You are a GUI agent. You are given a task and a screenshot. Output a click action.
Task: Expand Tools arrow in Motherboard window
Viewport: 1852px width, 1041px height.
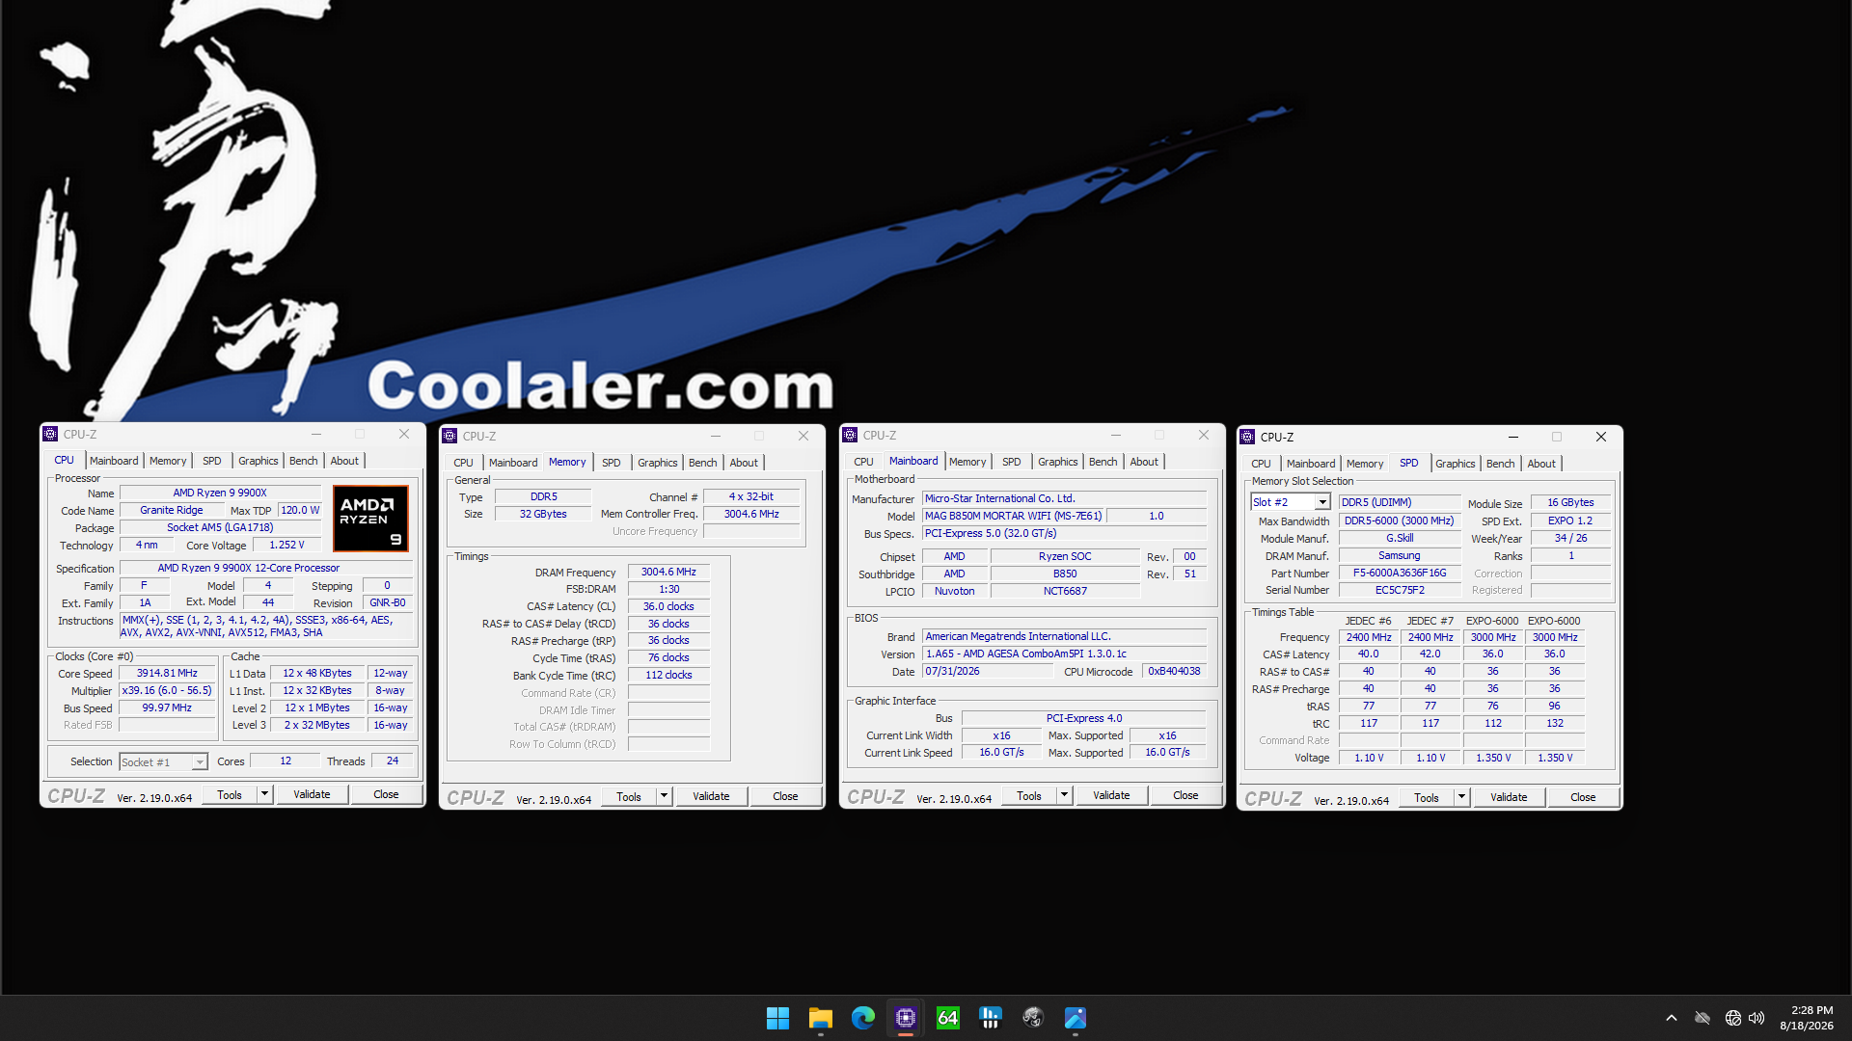[x=1064, y=796]
